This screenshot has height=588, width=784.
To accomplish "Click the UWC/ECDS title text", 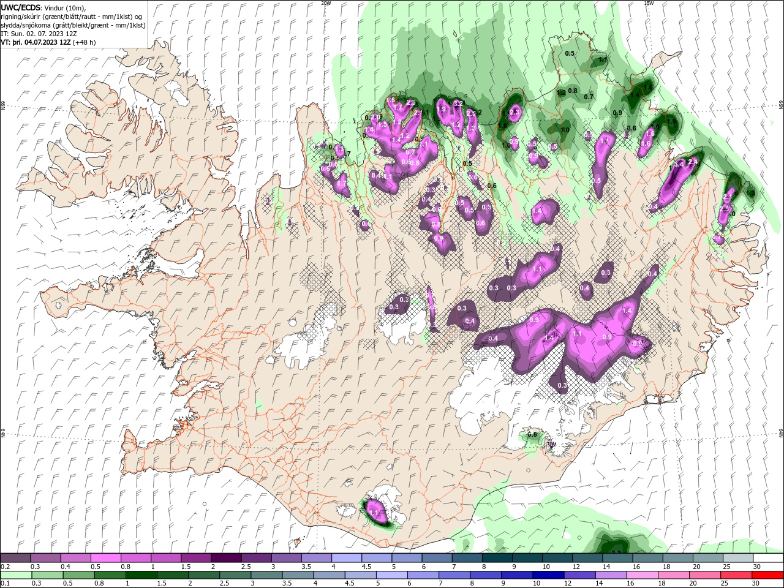I will click(21, 7).
